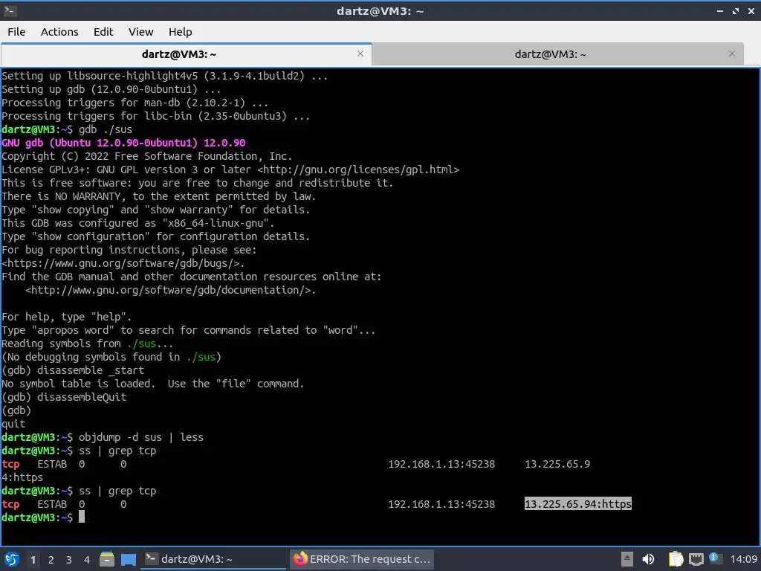Open the Help menu
The width and height of the screenshot is (761, 571).
[180, 32]
